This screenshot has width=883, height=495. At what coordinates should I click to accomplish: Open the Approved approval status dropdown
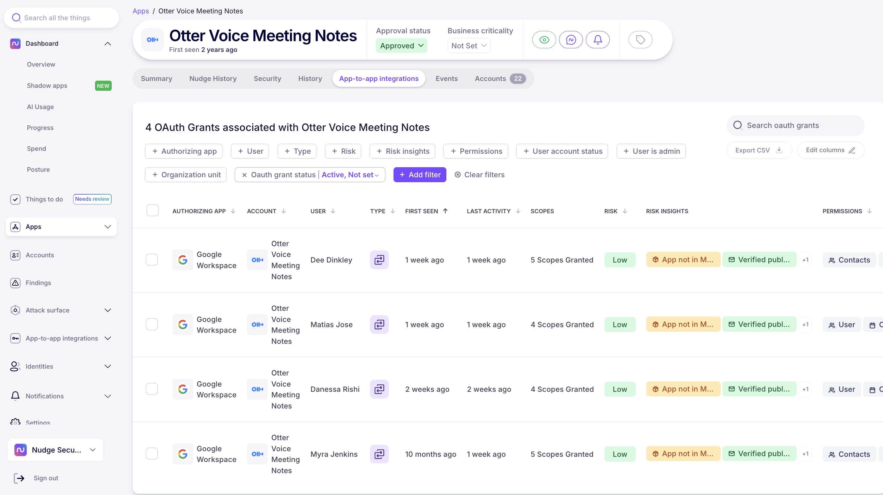pos(401,46)
